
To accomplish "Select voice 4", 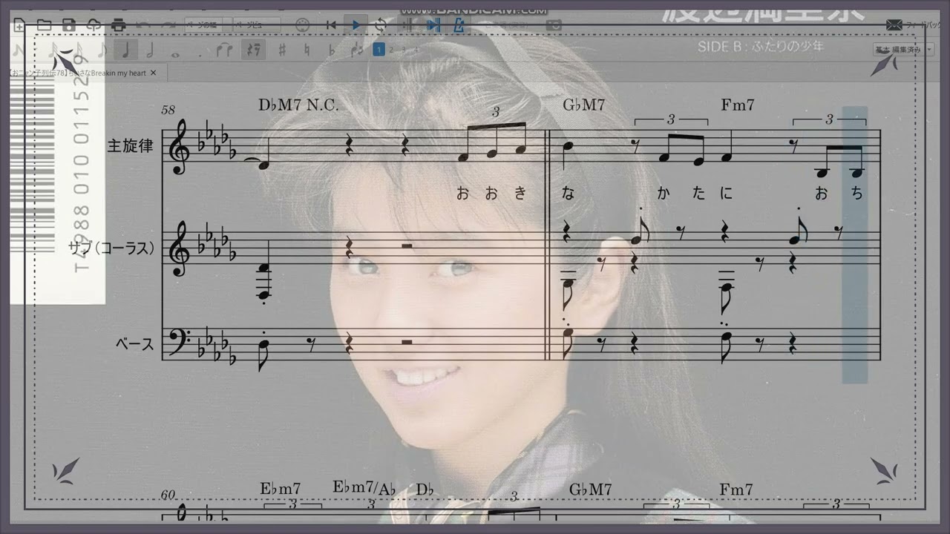I will coord(416,50).
